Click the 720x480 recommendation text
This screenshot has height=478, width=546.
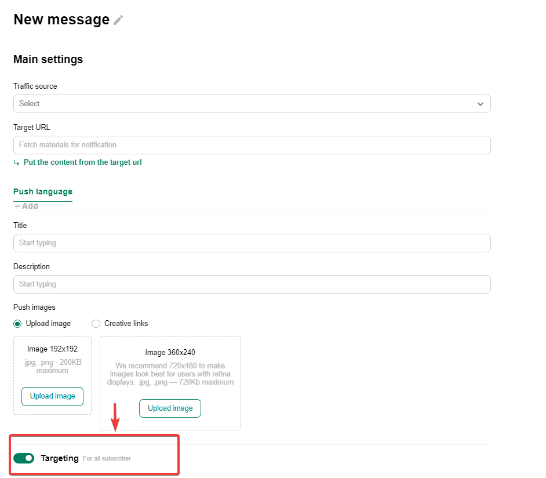(x=170, y=374)
